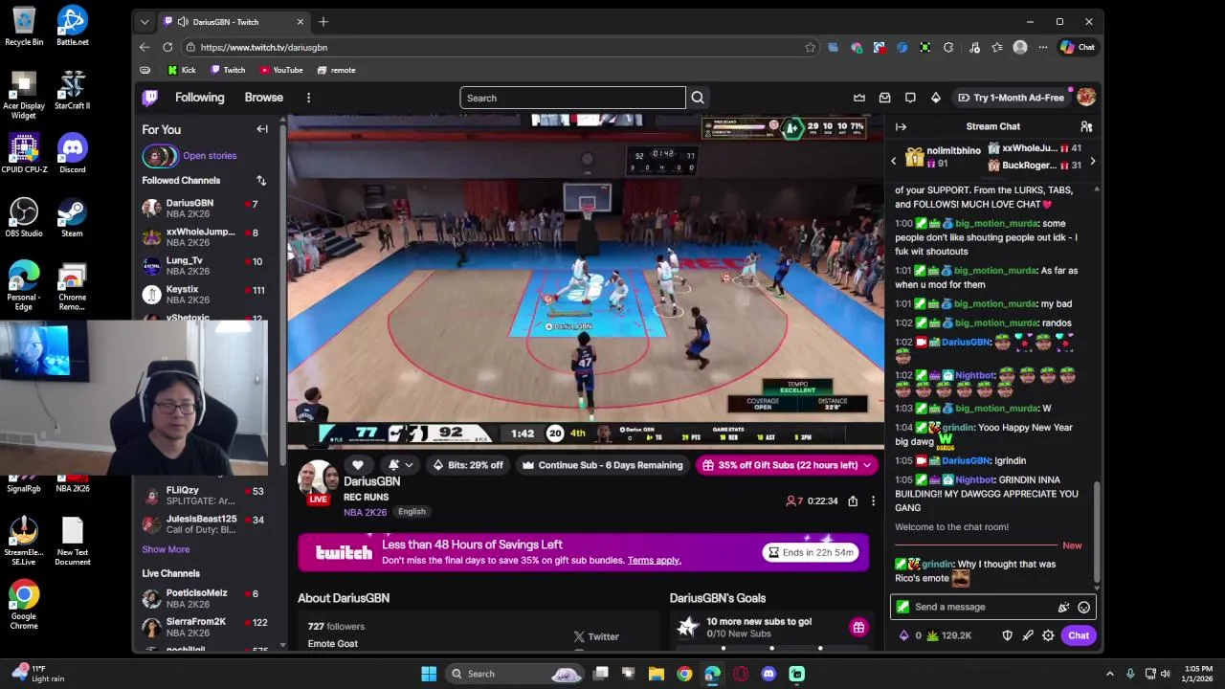
Task: Toggle the sub gift goal gift icon
Action: point(858,628)
